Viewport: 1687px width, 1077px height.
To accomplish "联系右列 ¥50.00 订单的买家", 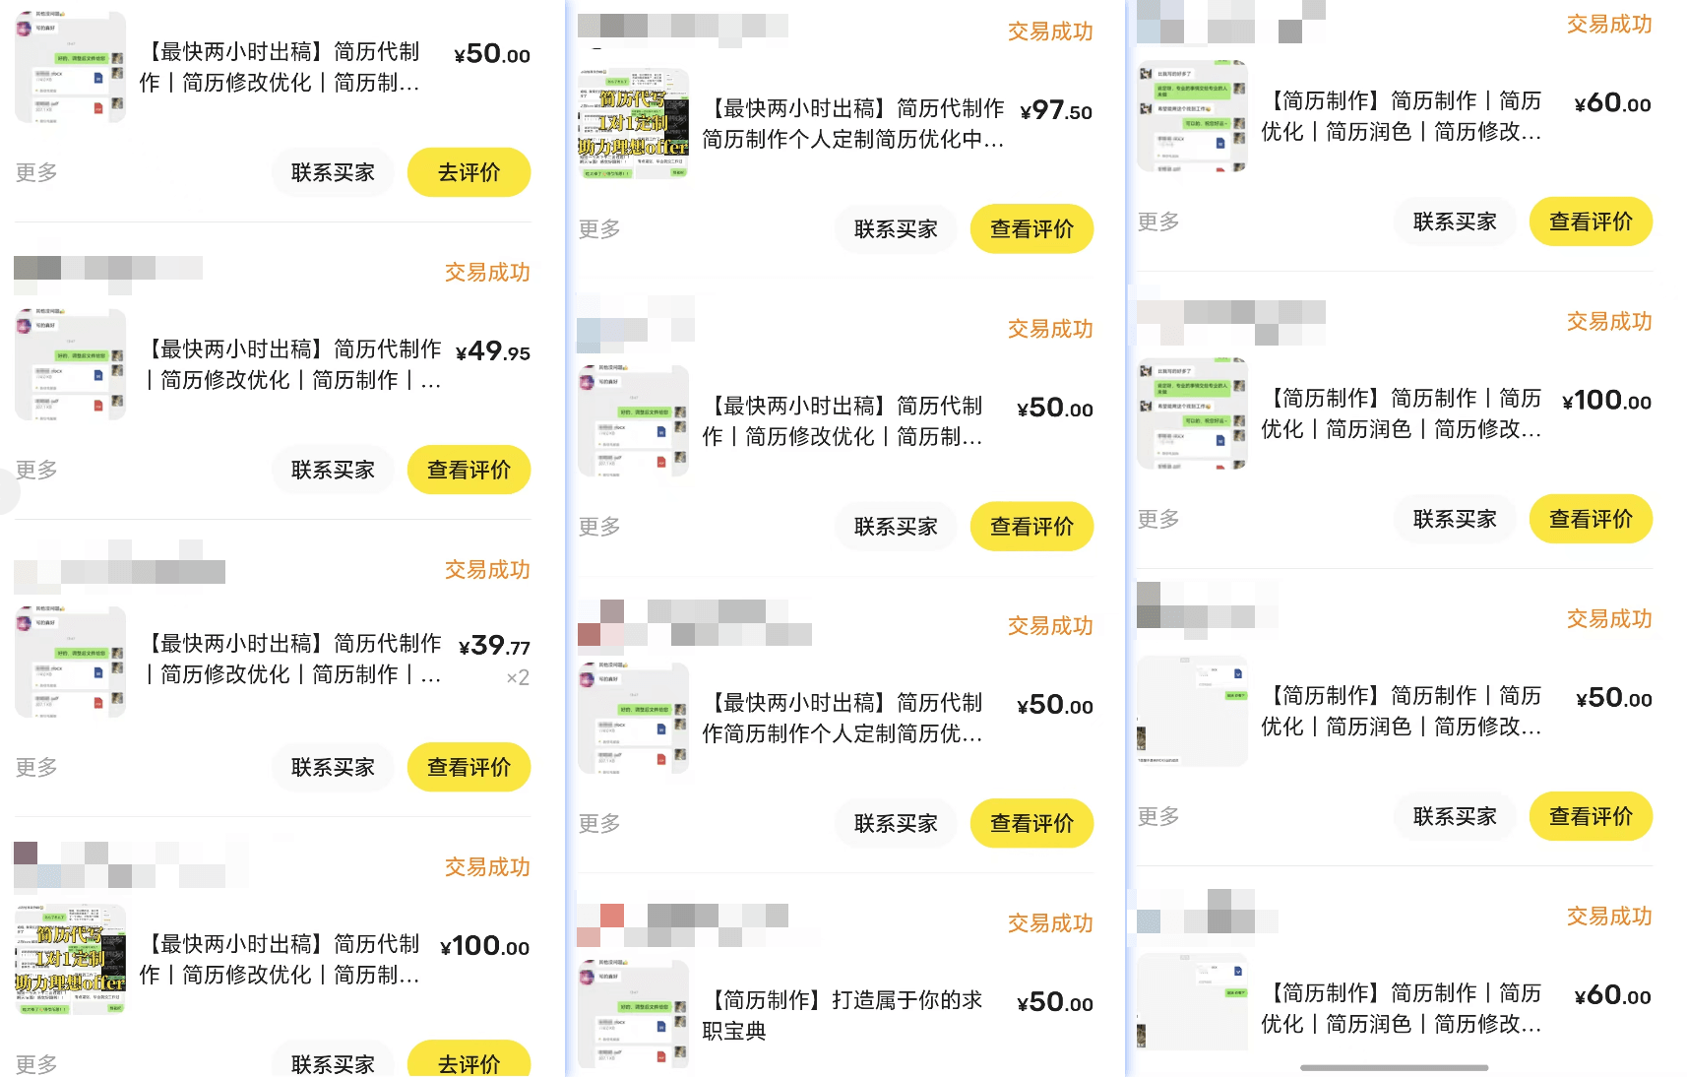I will coord(1454,816).
